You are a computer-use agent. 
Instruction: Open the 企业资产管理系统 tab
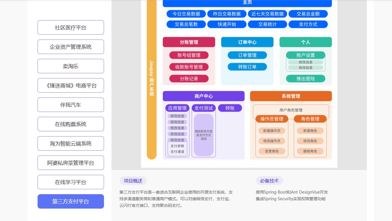click(70, 47)
